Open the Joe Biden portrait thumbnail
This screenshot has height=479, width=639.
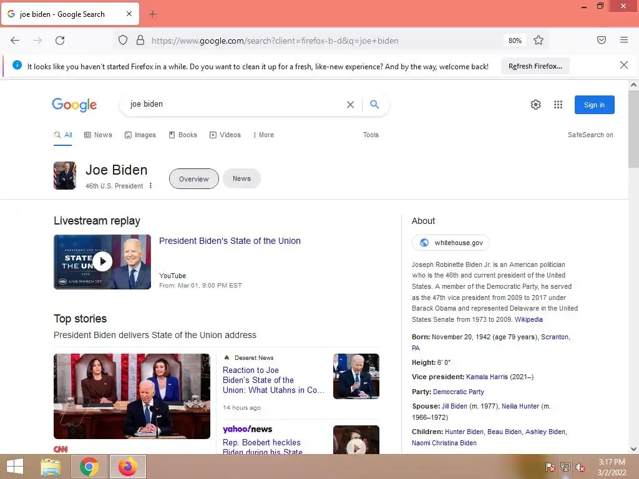(x=65, y=175)
